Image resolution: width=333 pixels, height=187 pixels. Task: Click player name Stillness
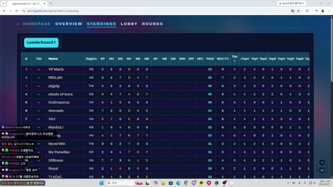point(56,160)
